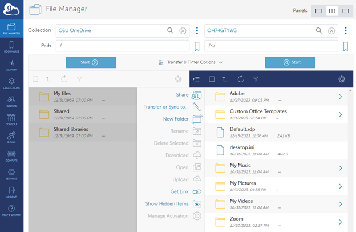Refresh the left panel file list
The width and height of the screenshot is (356, 232).
[64, 79]
